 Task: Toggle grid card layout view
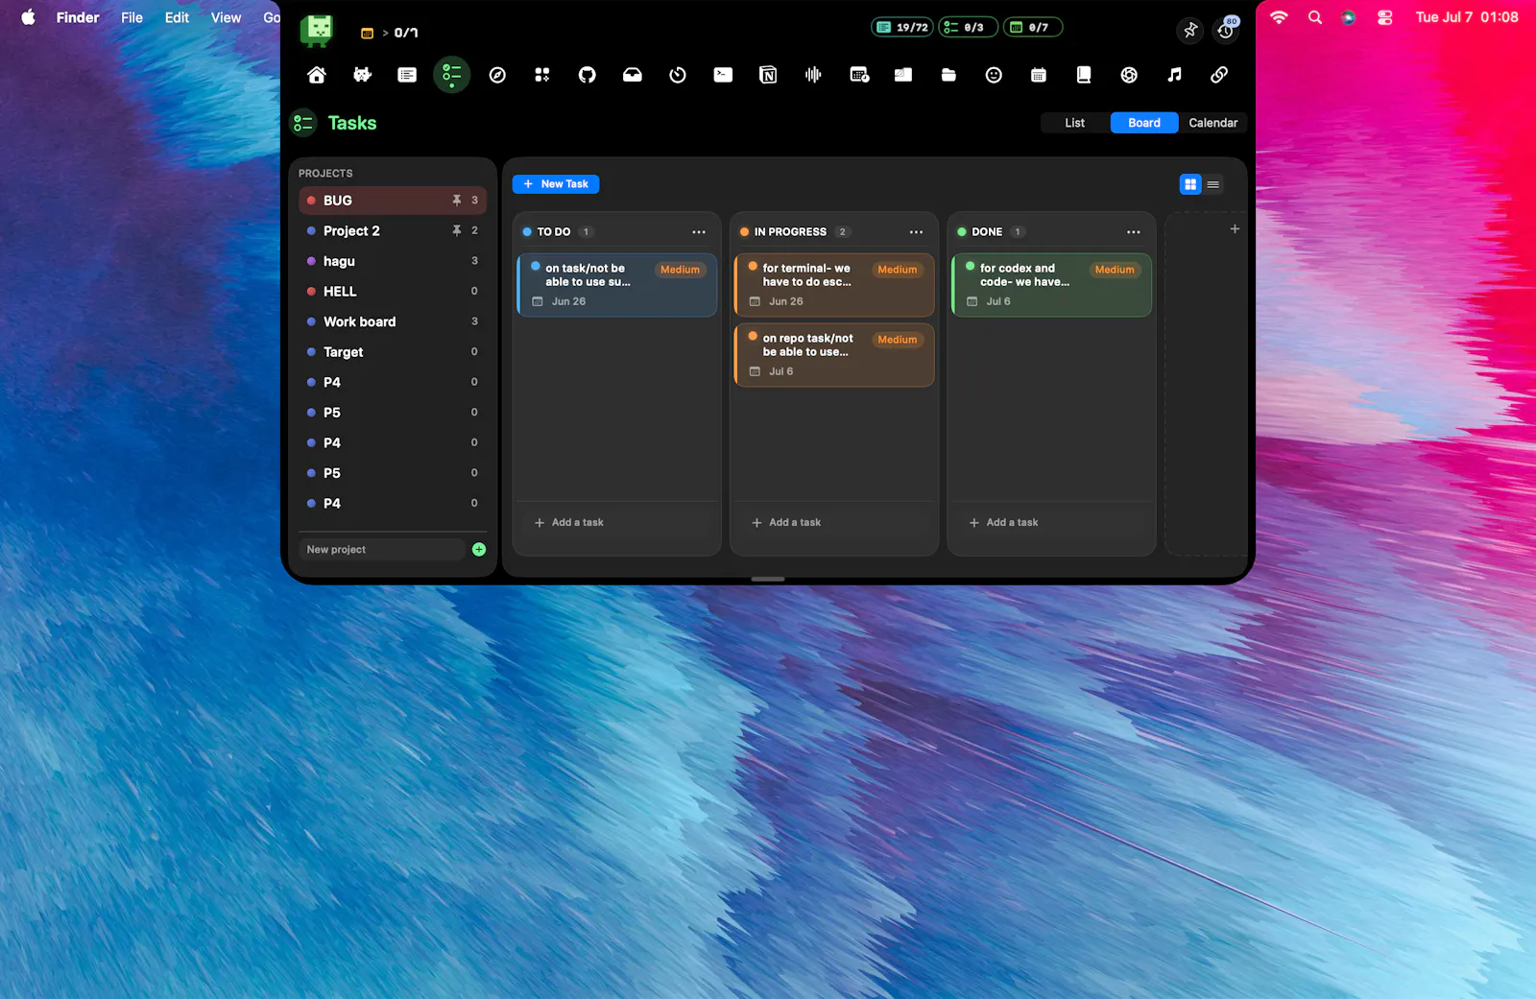1190,184
